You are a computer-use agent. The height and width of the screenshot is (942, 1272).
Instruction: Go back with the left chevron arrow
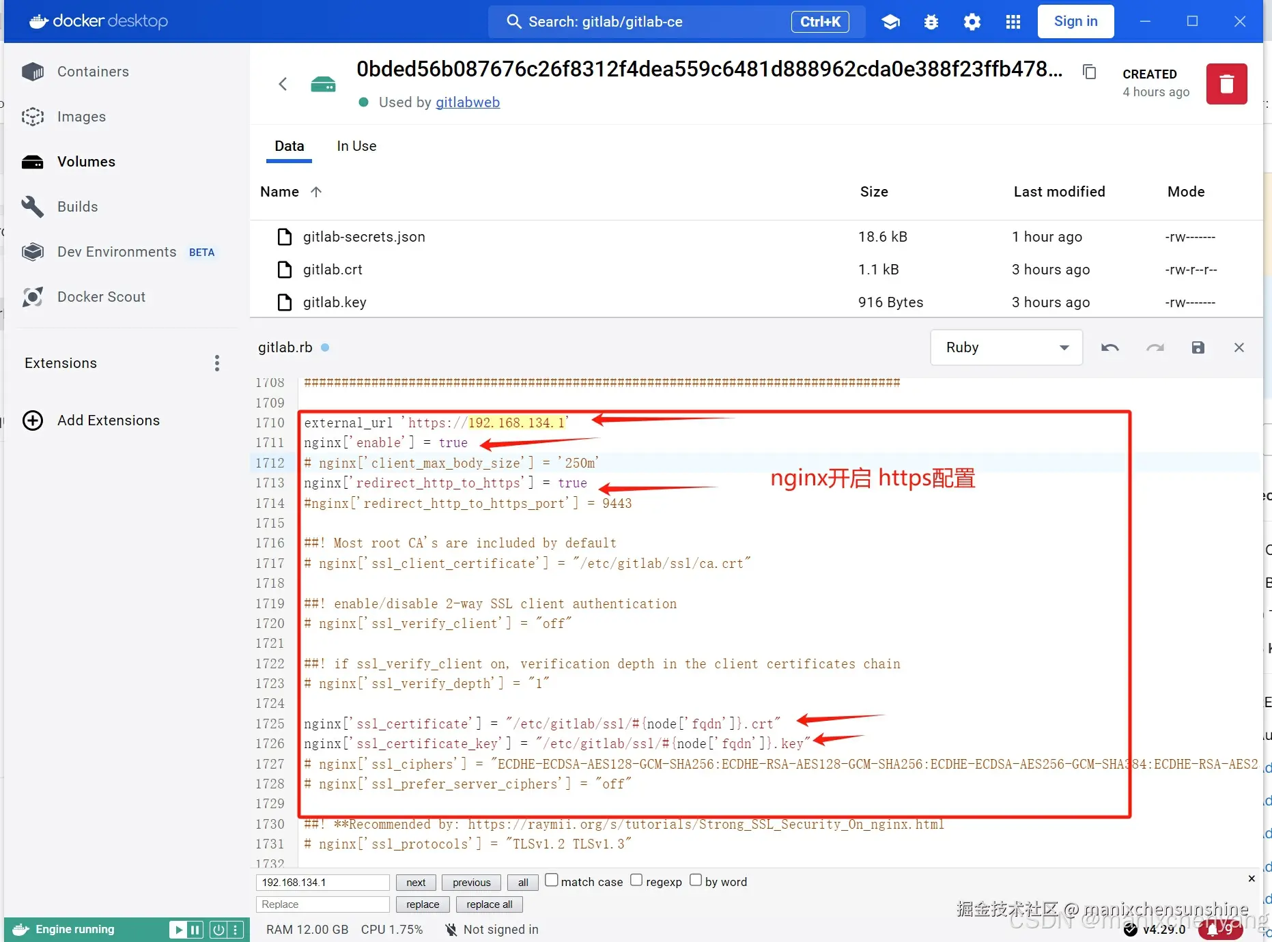click(283, 84)
